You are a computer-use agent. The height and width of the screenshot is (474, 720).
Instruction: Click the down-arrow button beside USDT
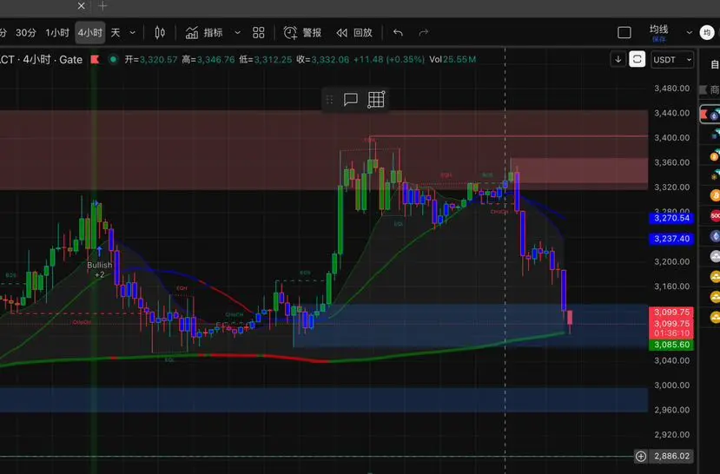618,59
